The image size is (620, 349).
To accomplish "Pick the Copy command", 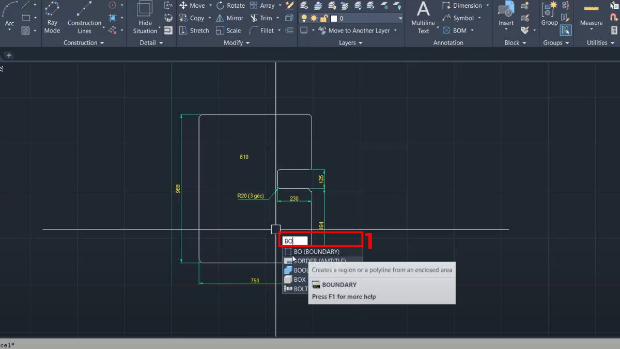I will (x=192, y=18).
